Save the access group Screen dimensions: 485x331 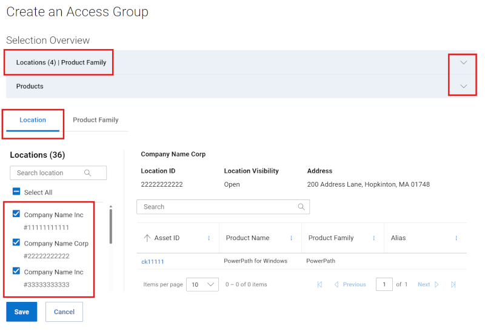22,312
